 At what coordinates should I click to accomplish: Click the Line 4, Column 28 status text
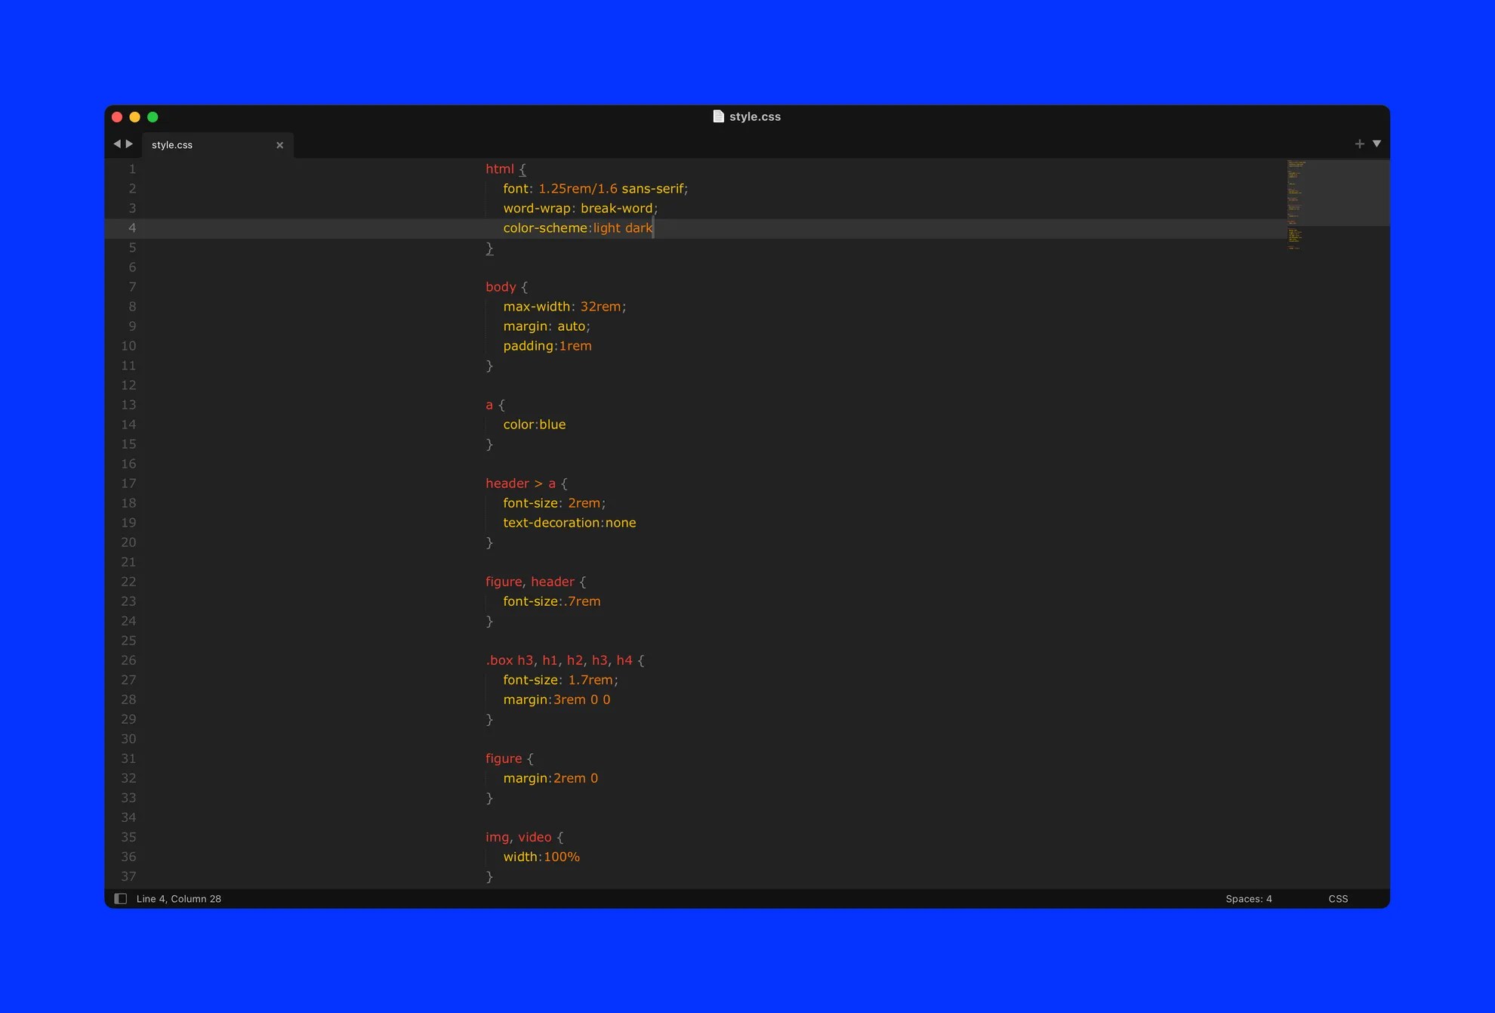click(x=178, y=898)
